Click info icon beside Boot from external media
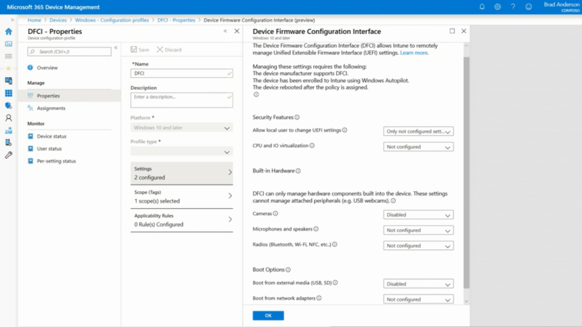This screenshot has height=327, width=582. (x=335, y=283)
